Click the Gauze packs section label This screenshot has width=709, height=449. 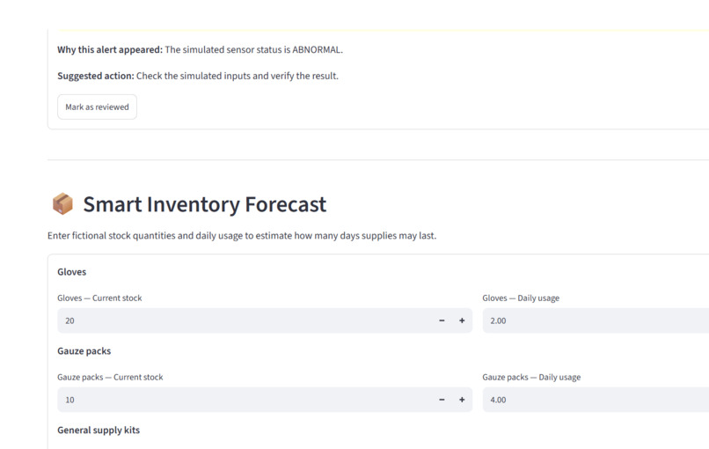84,351
